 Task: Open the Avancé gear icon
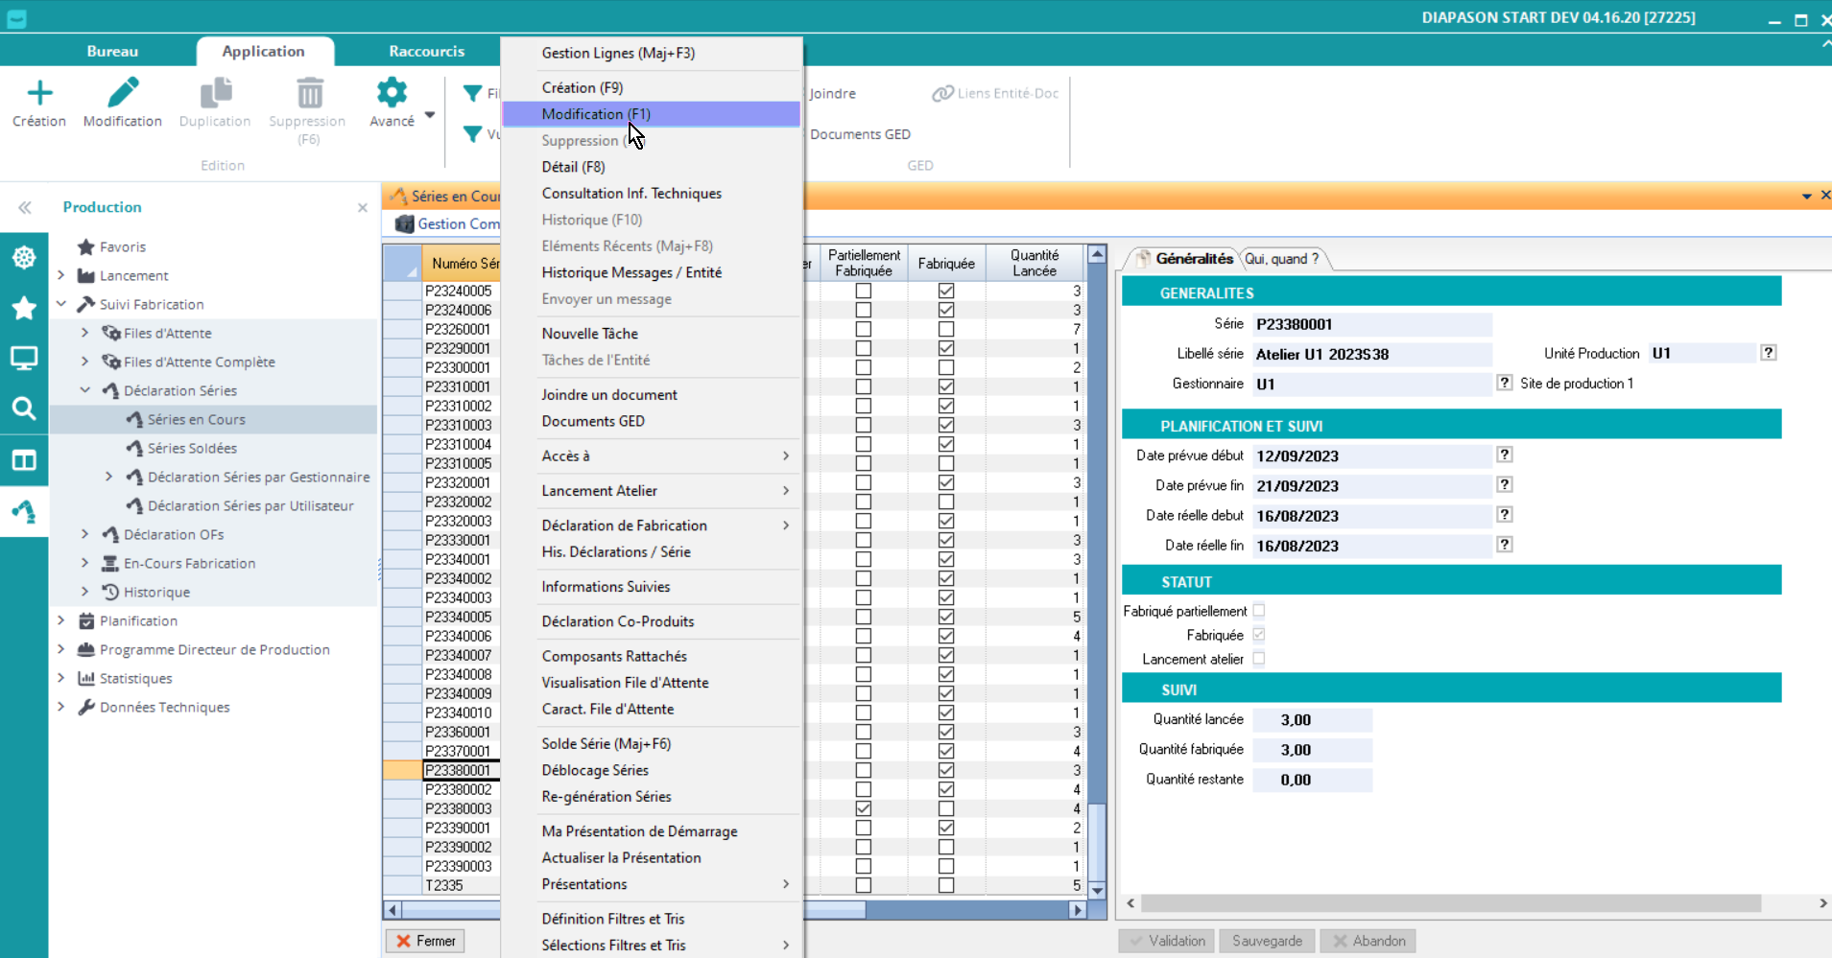[392, 94]
